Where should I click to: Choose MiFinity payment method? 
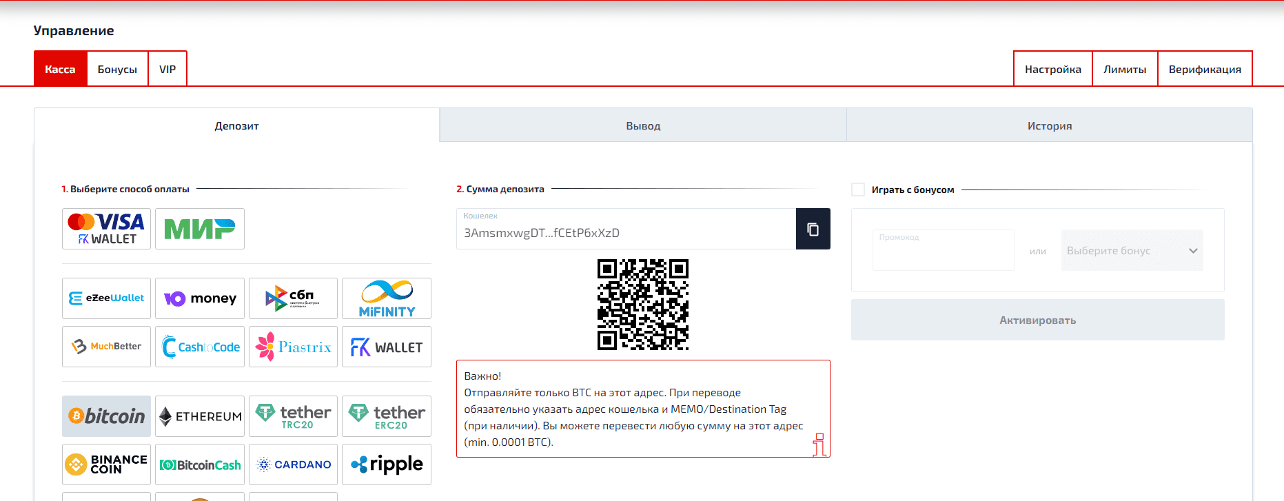387,298
